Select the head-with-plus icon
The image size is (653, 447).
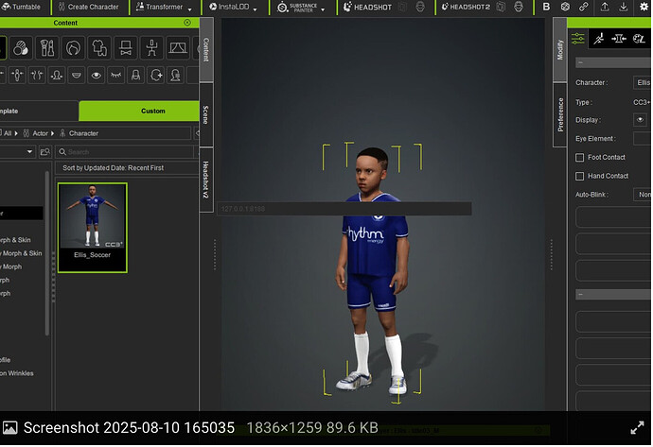(x=156, y=76)
